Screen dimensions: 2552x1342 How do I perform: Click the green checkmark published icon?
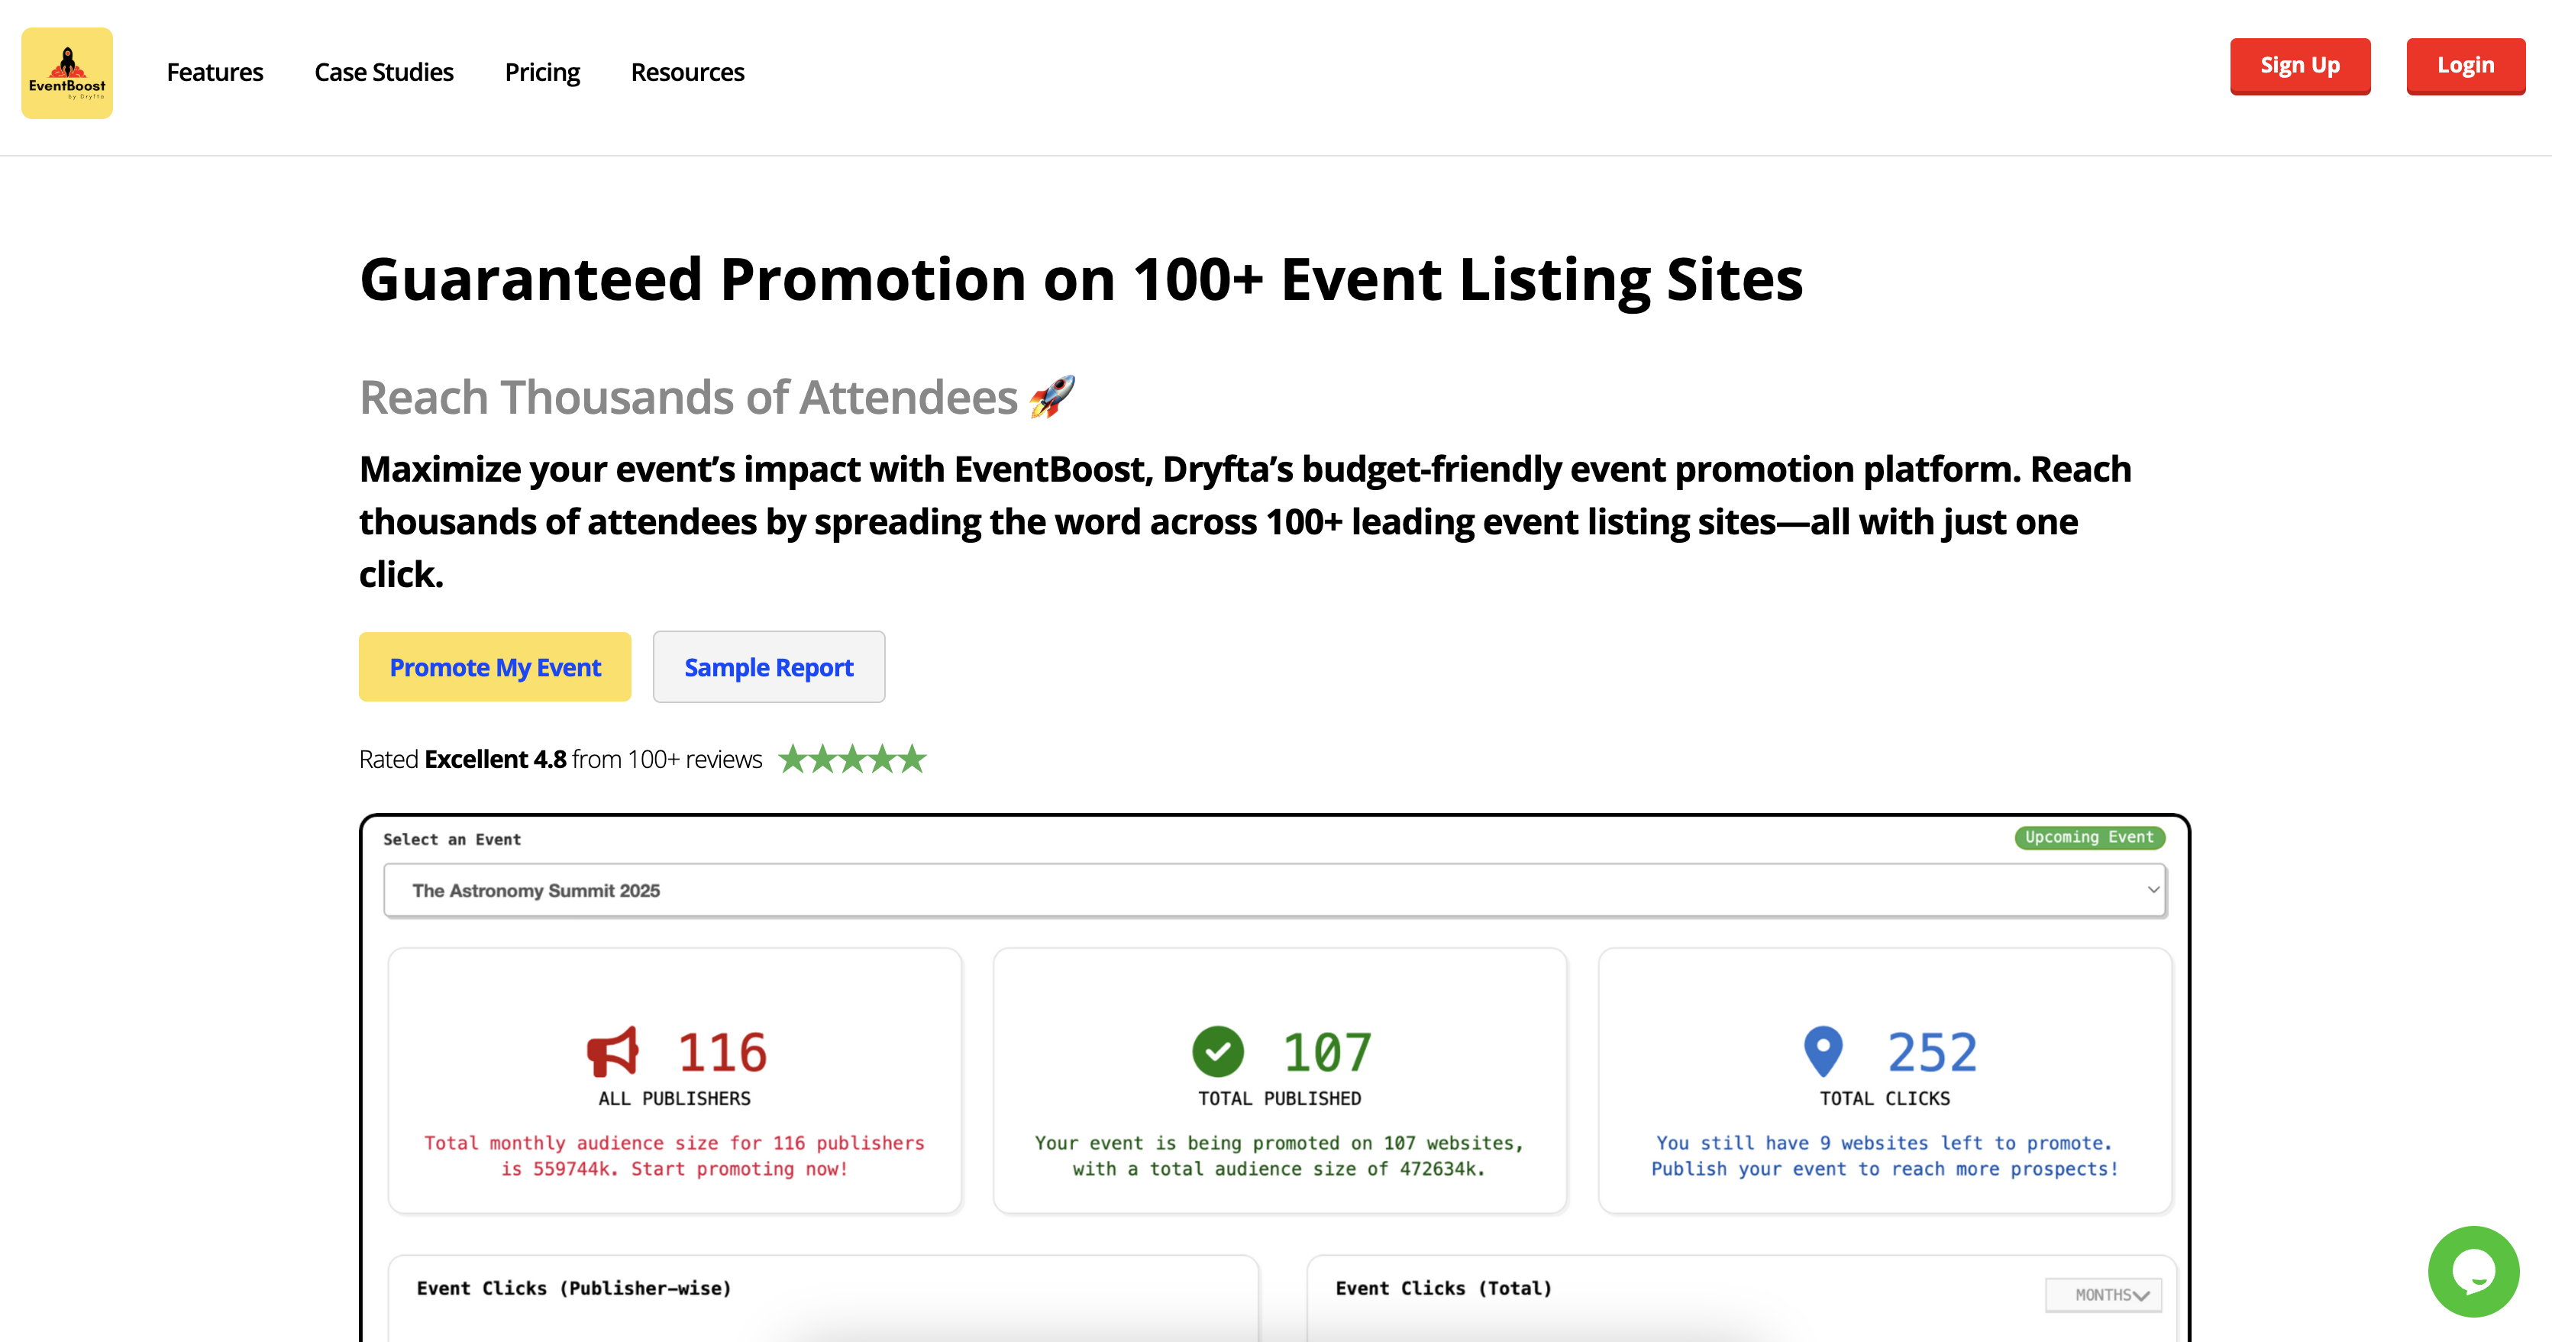point(1219,1053)
